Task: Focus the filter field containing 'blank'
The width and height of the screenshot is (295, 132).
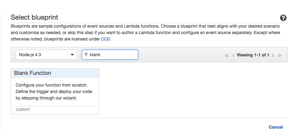Action: tap(112, 55)
